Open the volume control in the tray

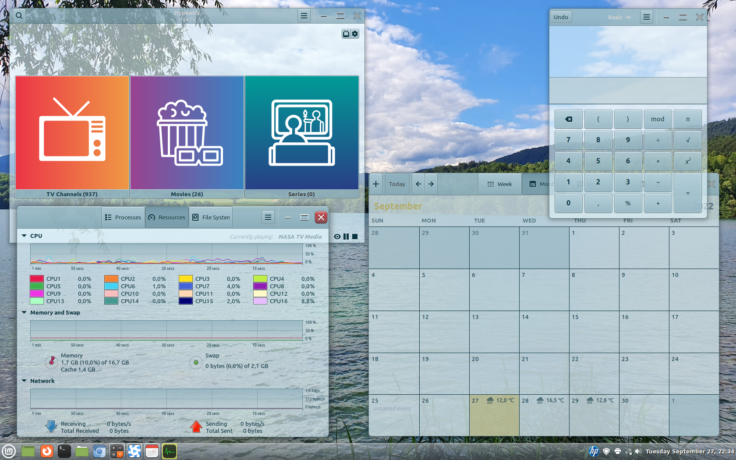coord(638,451)
